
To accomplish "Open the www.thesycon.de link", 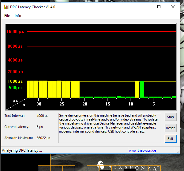I will [x=142, y=150].
